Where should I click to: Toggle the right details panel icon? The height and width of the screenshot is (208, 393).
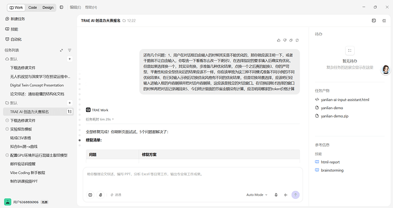click(x=384, y=20)
